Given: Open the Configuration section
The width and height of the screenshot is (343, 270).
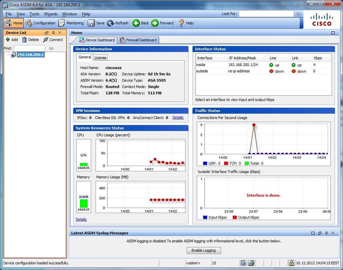Looking at the screenshot, I should (x=41, y=23).
